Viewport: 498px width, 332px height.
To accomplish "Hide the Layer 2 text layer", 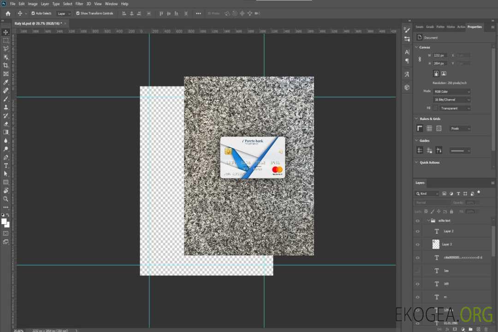I will click(418, 231).
